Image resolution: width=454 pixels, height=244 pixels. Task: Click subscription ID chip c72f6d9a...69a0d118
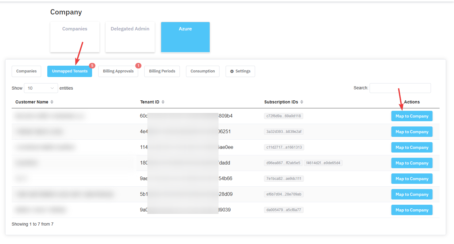pyautogui.click(x=284, y=116)
